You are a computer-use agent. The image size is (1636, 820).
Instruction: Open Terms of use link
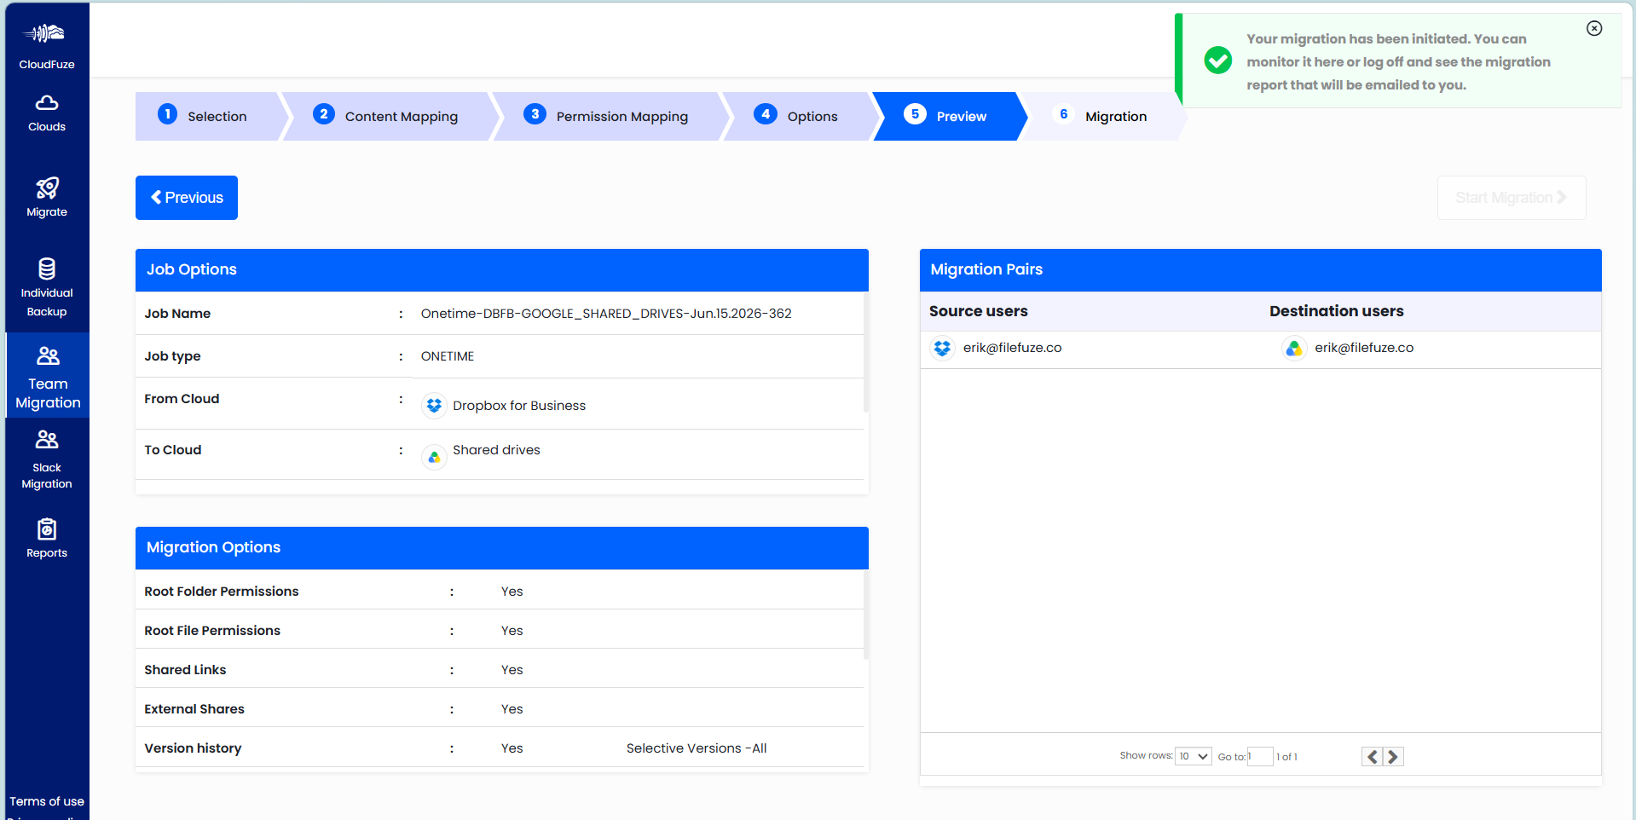pyautogui.click(x=47, y=801)
